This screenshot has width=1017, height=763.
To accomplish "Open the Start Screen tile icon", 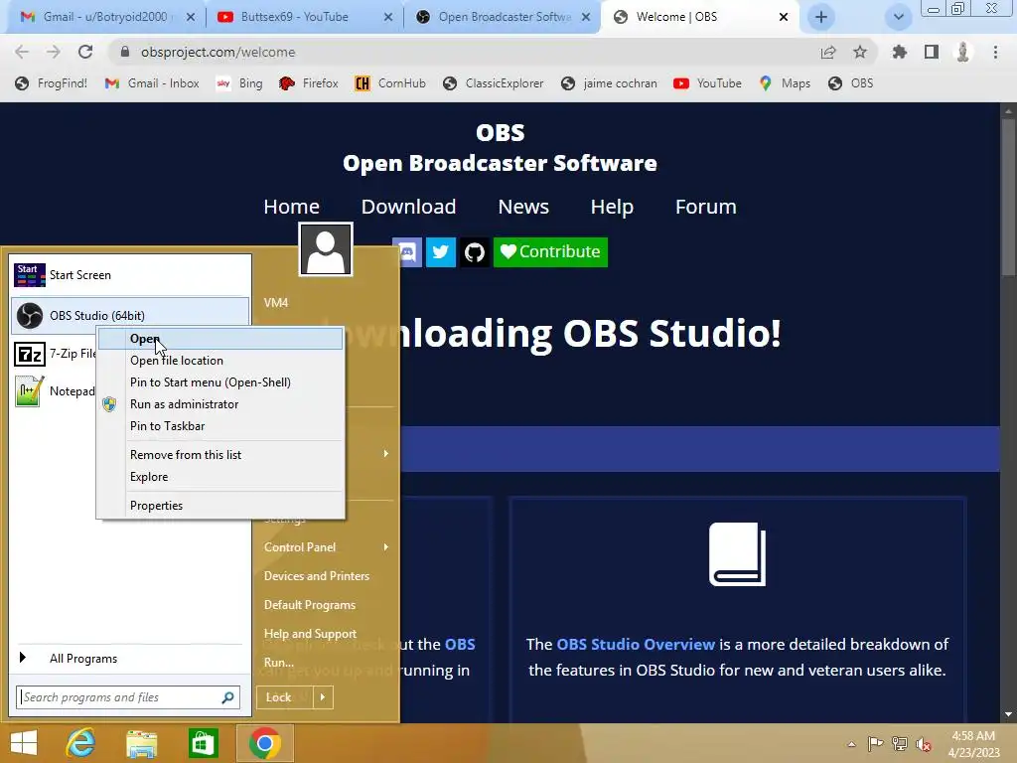I will pyautogui.click(x=29, y=275).
